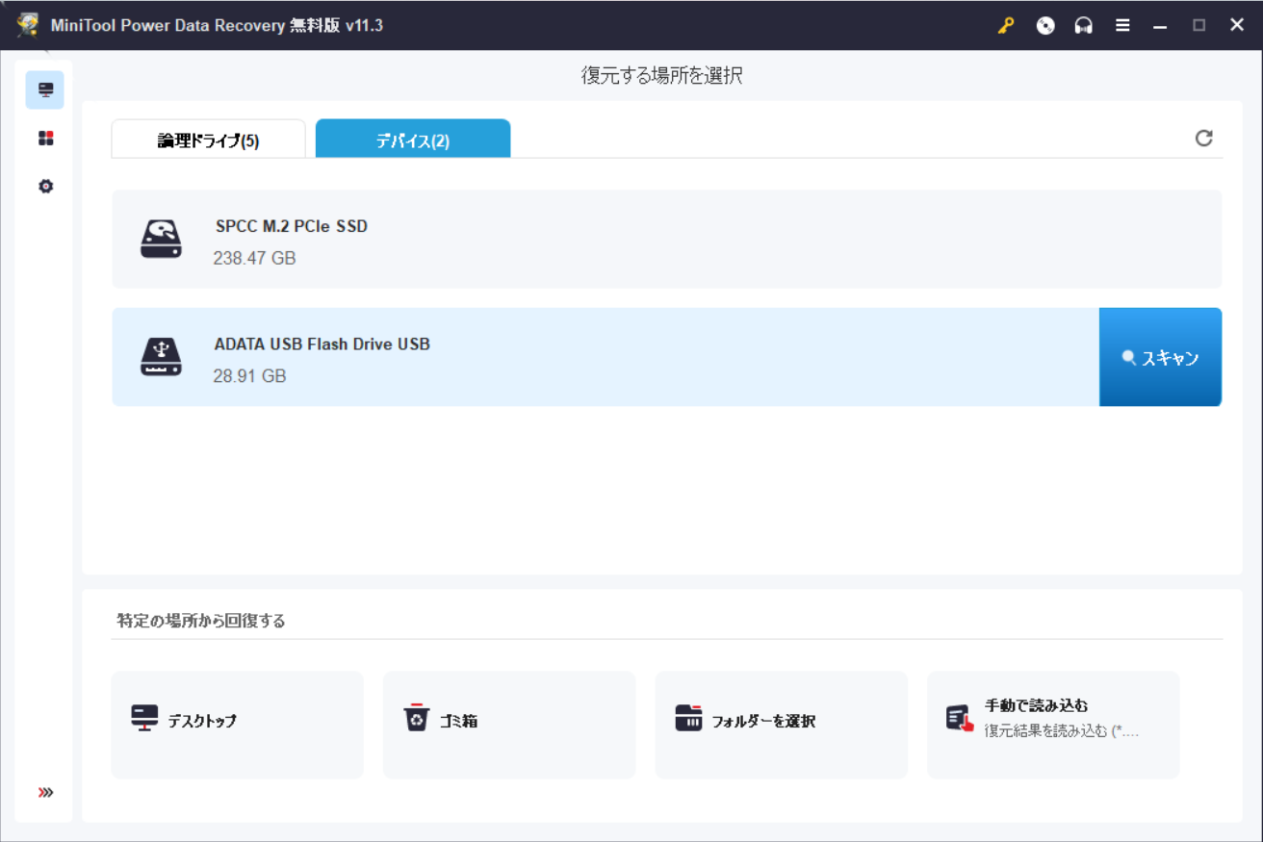Choose ゴミ箱 recovery location
1263x842 pixels.
509,725
